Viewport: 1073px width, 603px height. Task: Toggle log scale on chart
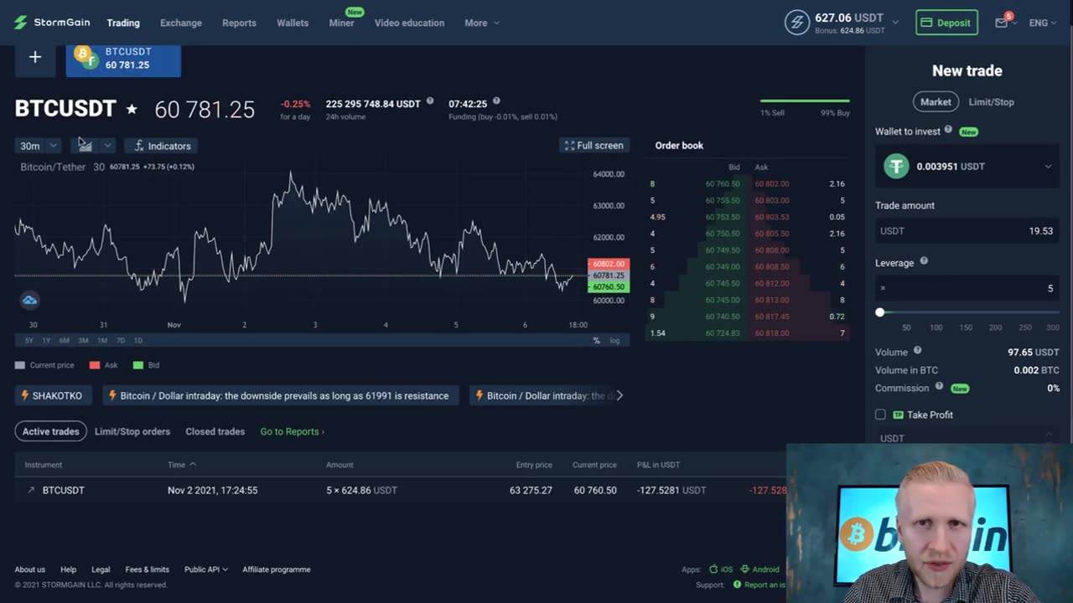(x=614, y=341)
